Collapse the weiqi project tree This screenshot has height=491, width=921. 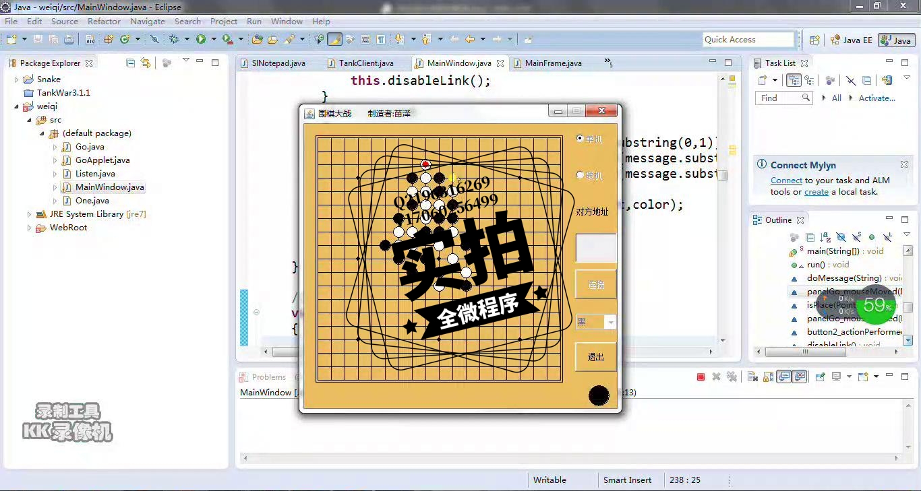(17, 106)
